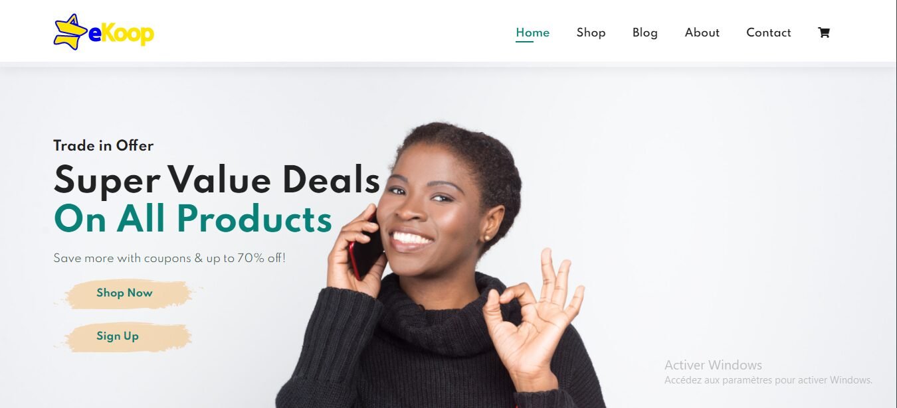Click the Super Value Deals heading

[217, 180]
